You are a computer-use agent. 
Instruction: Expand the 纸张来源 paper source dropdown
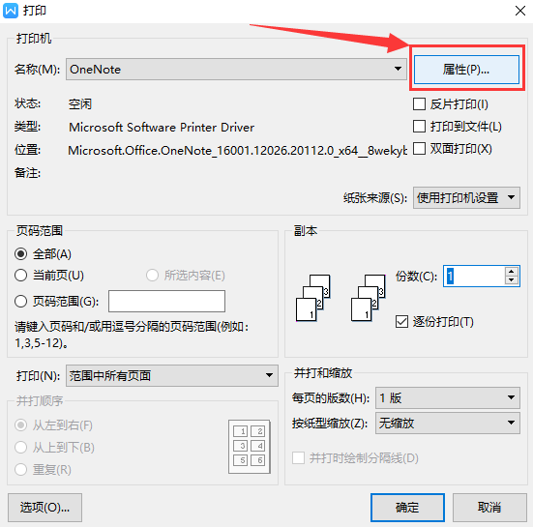coord(466,197)
